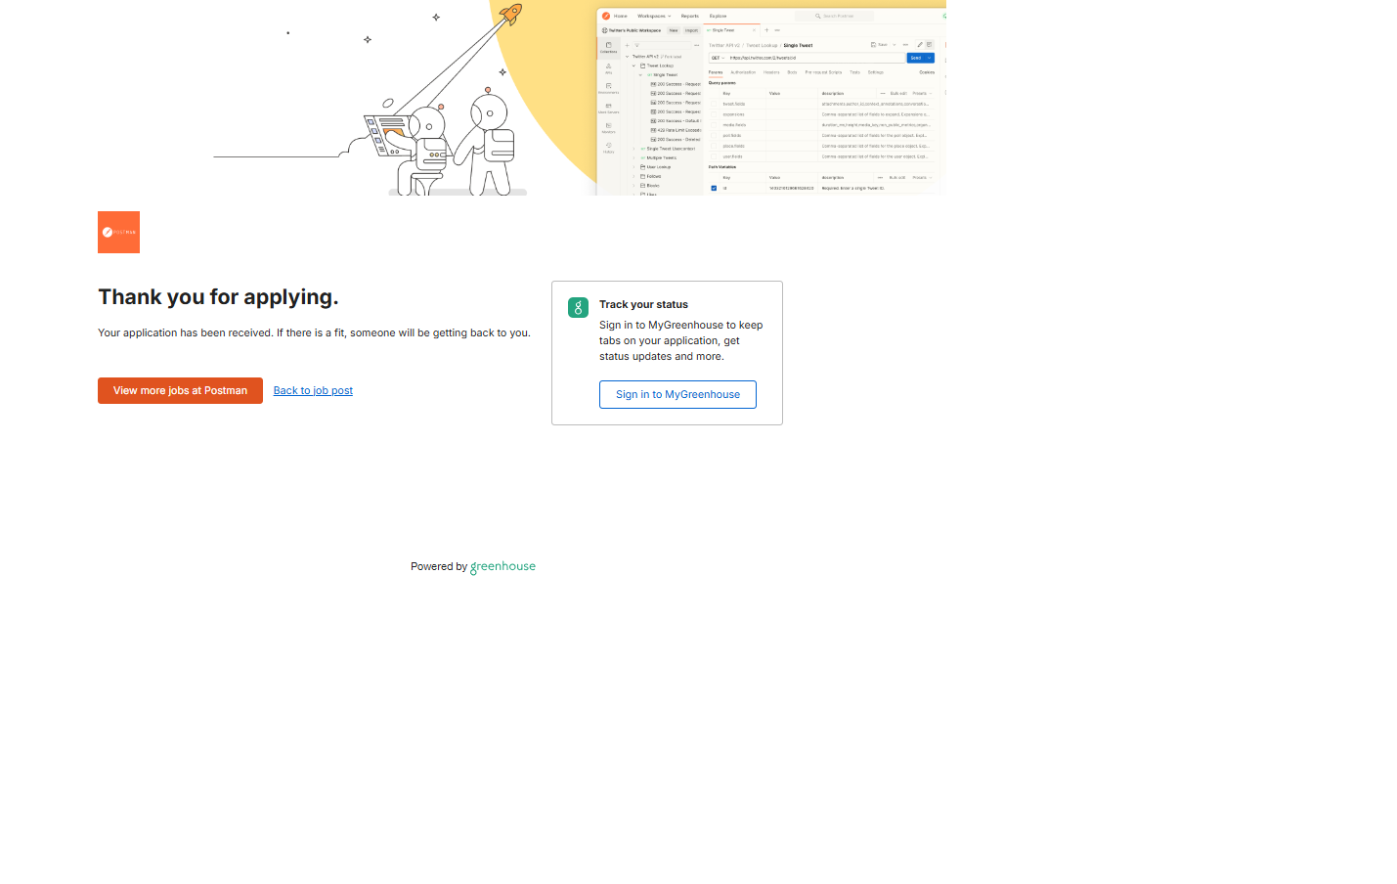Click the orange Postman company logo
Image resolution: width=1397 pixels, height=884 pixels.
coord(118,232)
